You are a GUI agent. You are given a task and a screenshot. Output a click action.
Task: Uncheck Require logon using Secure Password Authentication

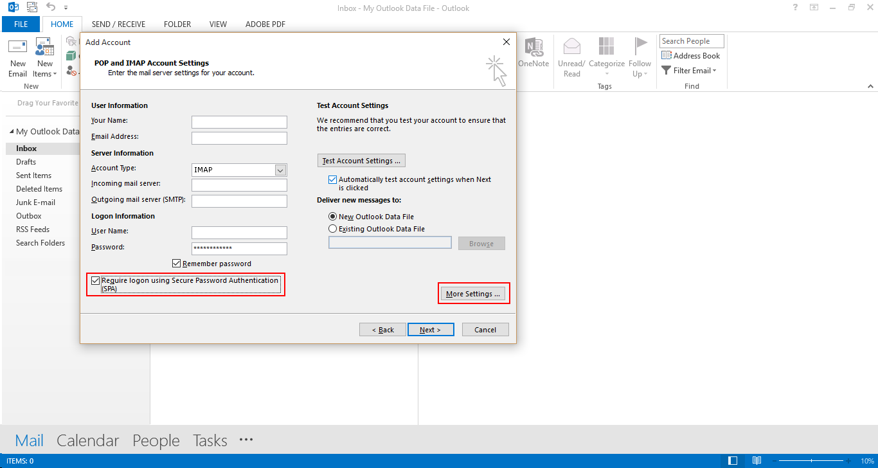95,281
